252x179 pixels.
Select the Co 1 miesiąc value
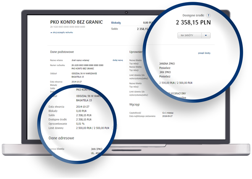[168, 113]
